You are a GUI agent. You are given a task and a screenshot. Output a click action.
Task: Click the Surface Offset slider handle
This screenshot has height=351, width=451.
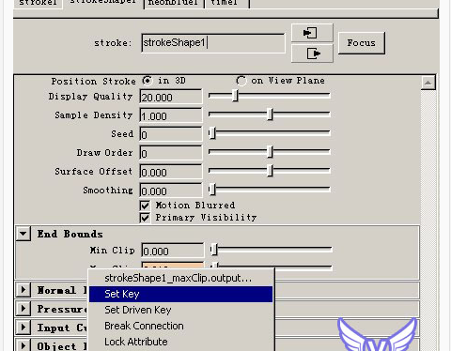click(x=270, y=171)
